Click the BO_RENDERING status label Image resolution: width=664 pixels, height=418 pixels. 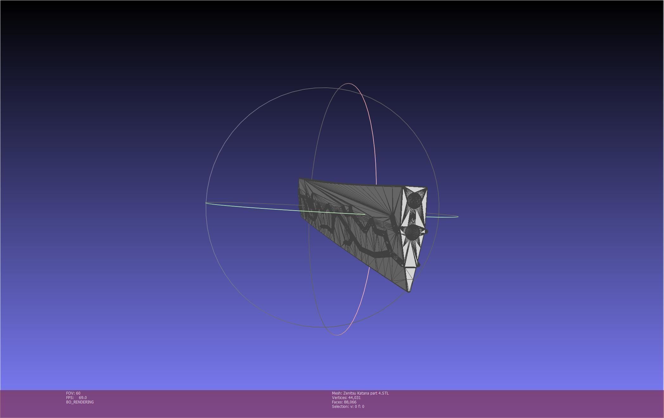click(x=80, y=402)
